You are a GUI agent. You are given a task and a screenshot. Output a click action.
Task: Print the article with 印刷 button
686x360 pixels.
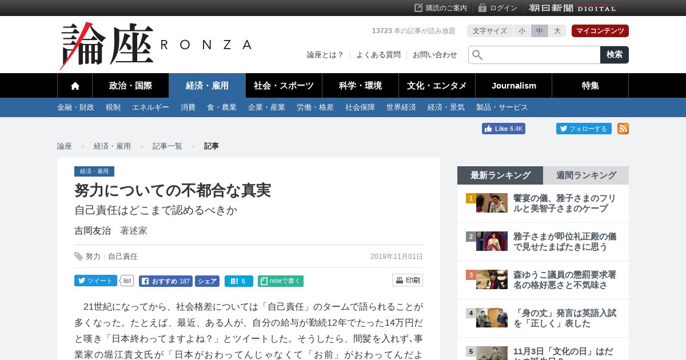[408, 280]
